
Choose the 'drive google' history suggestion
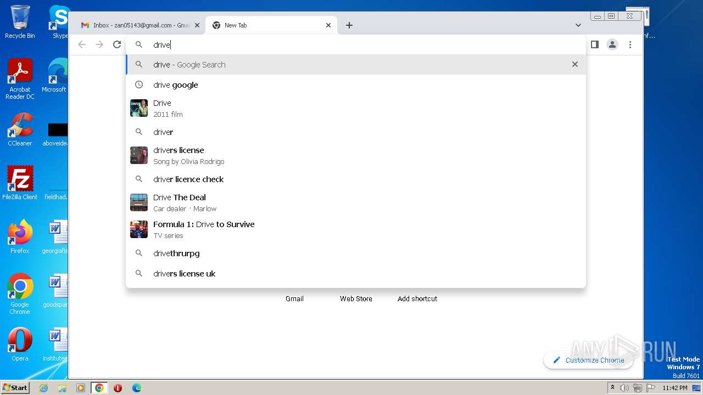(356, 85)
